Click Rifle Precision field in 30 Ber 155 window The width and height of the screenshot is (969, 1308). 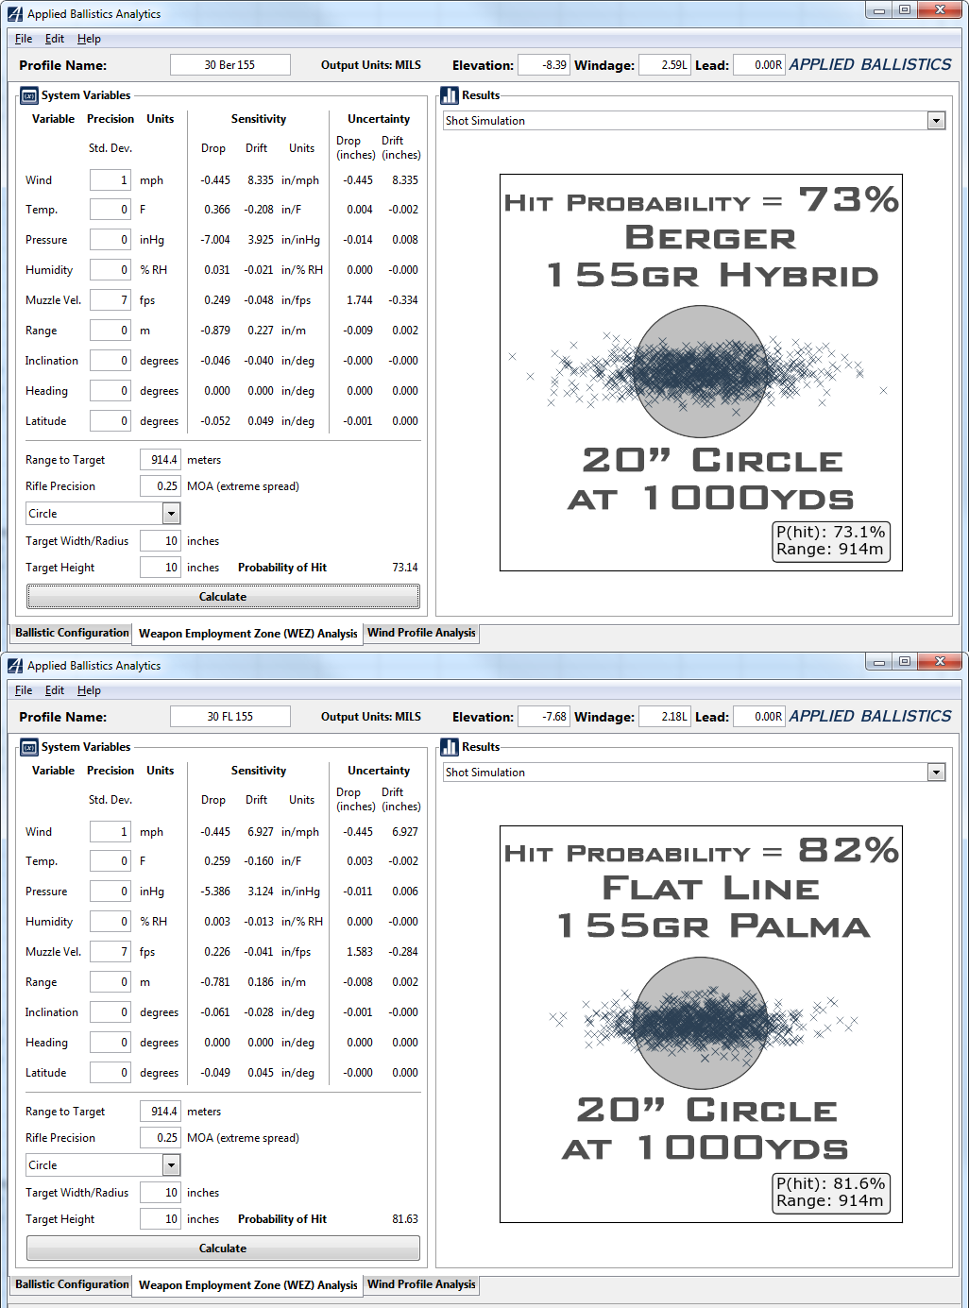pyautogui.click(x=161, y=486)
